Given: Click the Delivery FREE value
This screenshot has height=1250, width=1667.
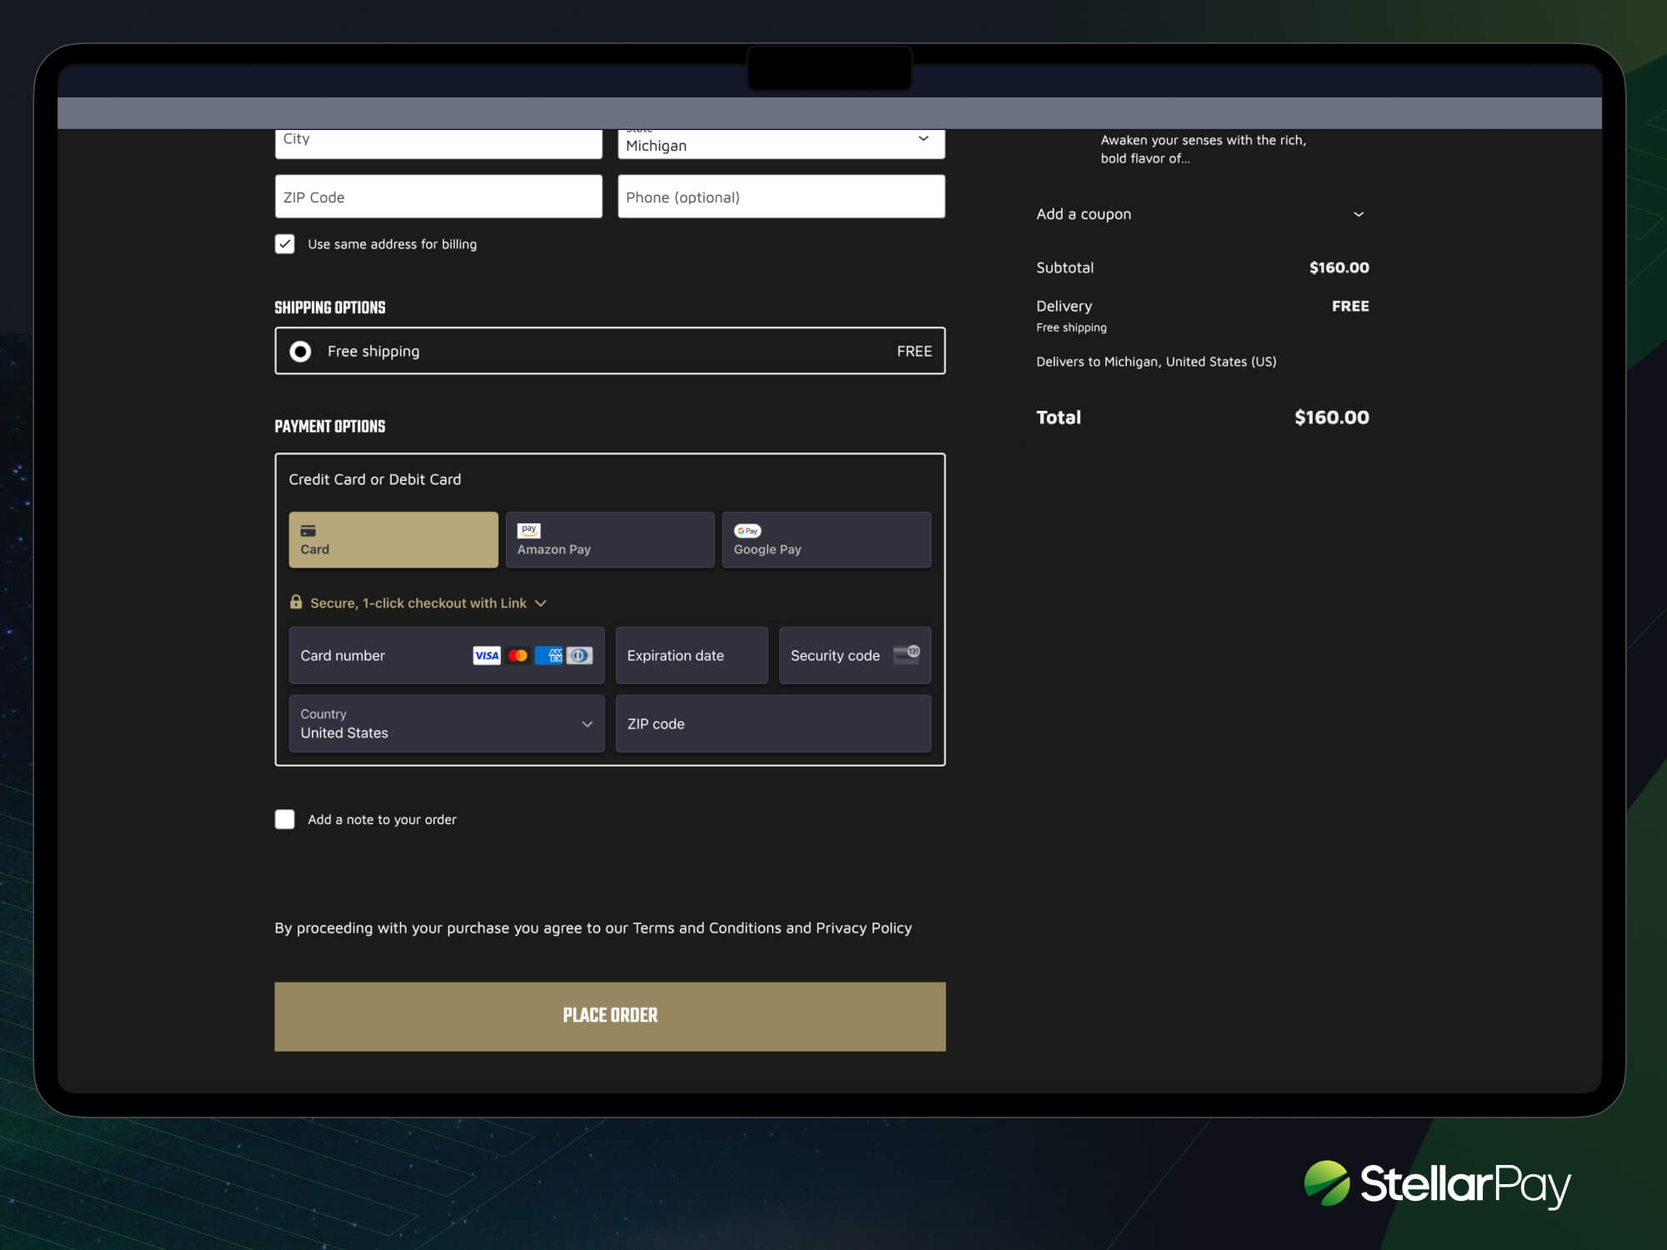Looking at the screenshot, I should (1350, 306).
